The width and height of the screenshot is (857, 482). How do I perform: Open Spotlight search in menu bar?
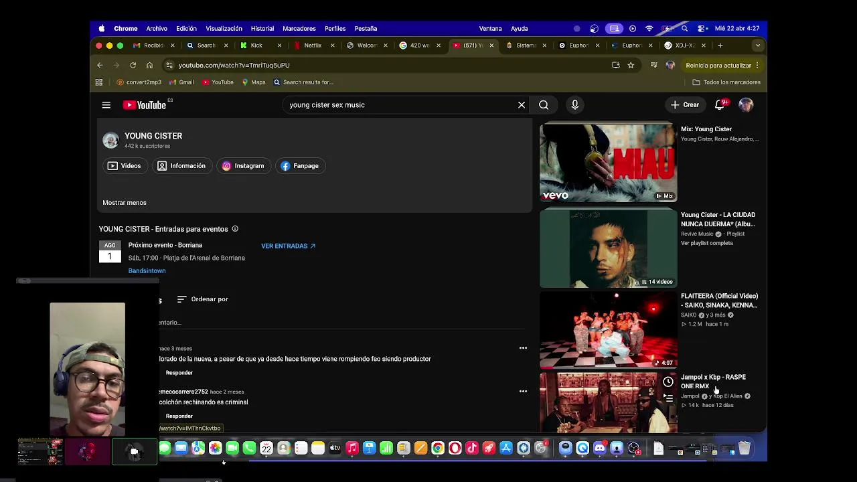click(684, 29)
